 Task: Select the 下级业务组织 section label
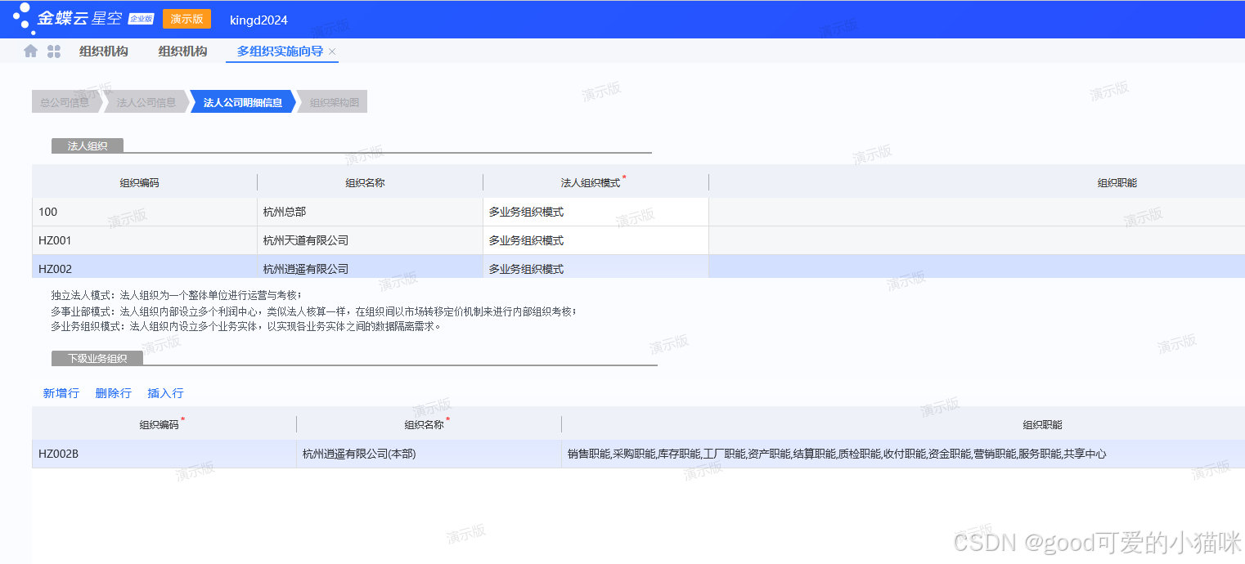(97, 358)
